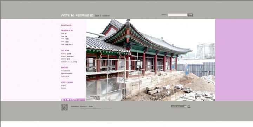Select the ART NOW menu heading
The image size is (253, 127).
[65, 50]
